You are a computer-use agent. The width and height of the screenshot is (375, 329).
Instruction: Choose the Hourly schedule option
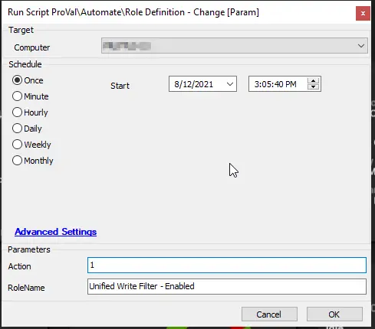[17, 112]
